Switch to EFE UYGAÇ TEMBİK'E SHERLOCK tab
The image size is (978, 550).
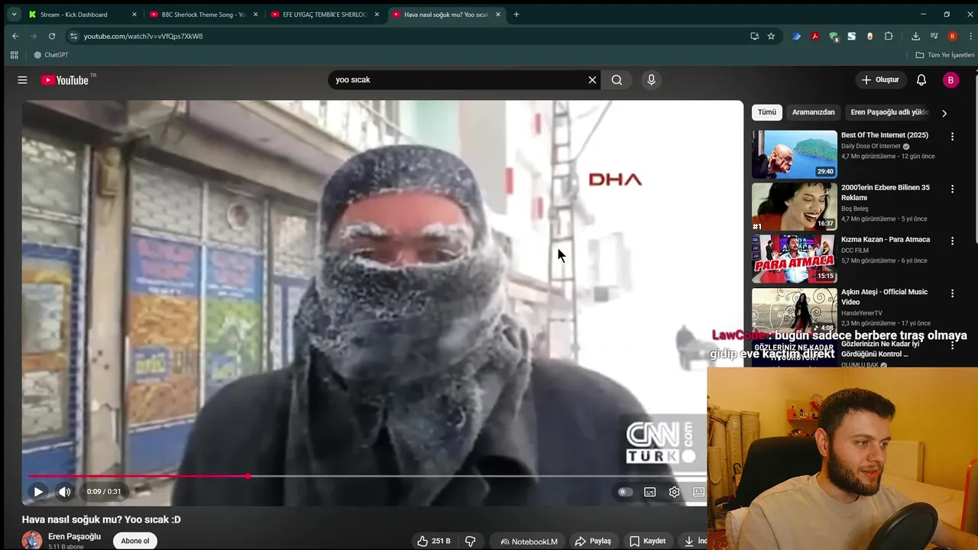[x=325, y=15]
